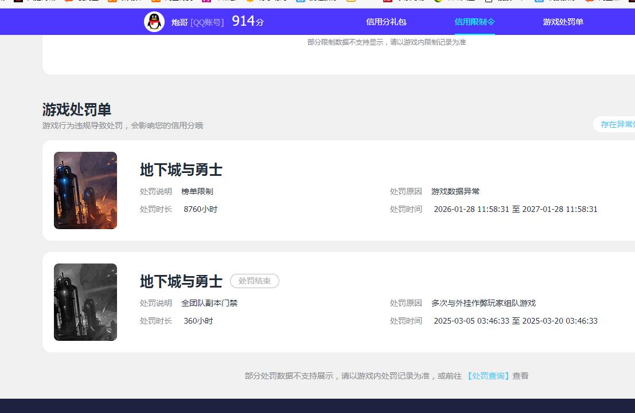Click the 全团队副本门禁 description text
The image size is (635, 413).
[x=209, y=303]
